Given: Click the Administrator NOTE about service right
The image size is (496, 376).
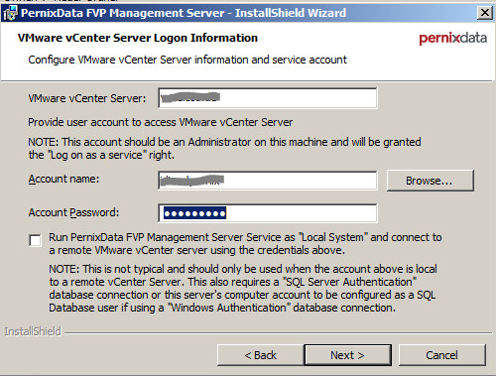Looking at the screenshot, I should pyautogui.click(x=224, y=148).
